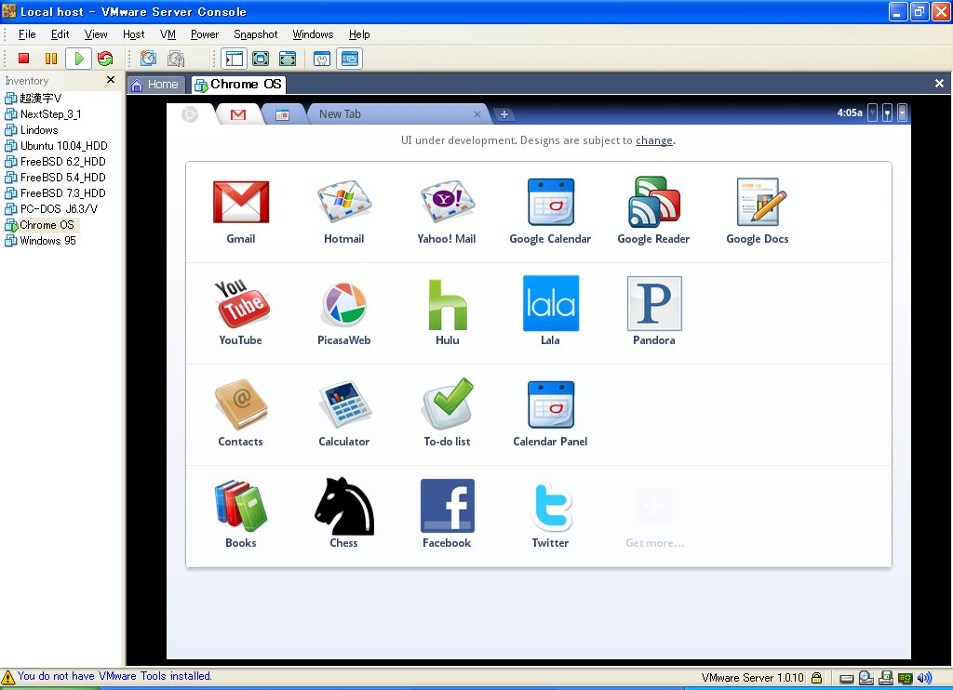Select NextStep_3_1 virtual machine
The width and height of the screenshot is (953, 690).
[43, 114]
